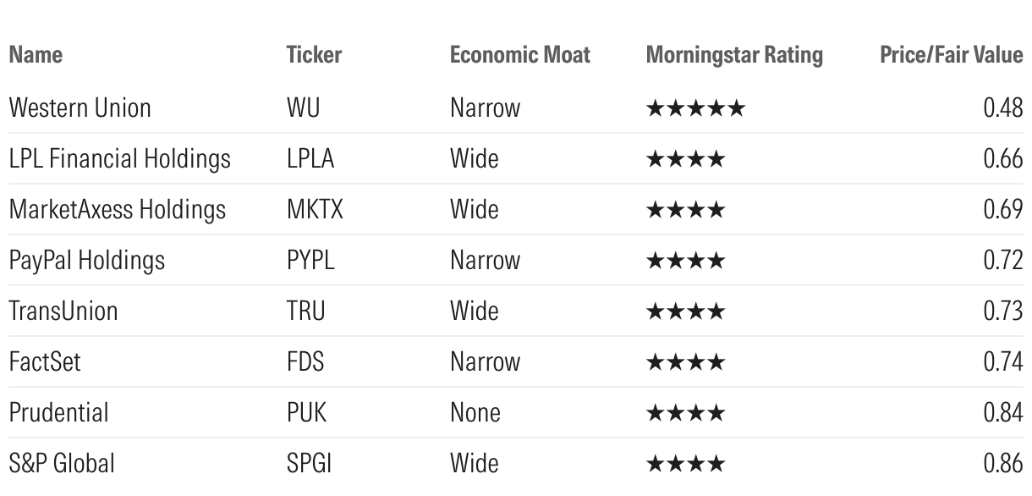Select LPL Financial Holdings name
Screen dimensions: 1032x496
click(119, 158)
